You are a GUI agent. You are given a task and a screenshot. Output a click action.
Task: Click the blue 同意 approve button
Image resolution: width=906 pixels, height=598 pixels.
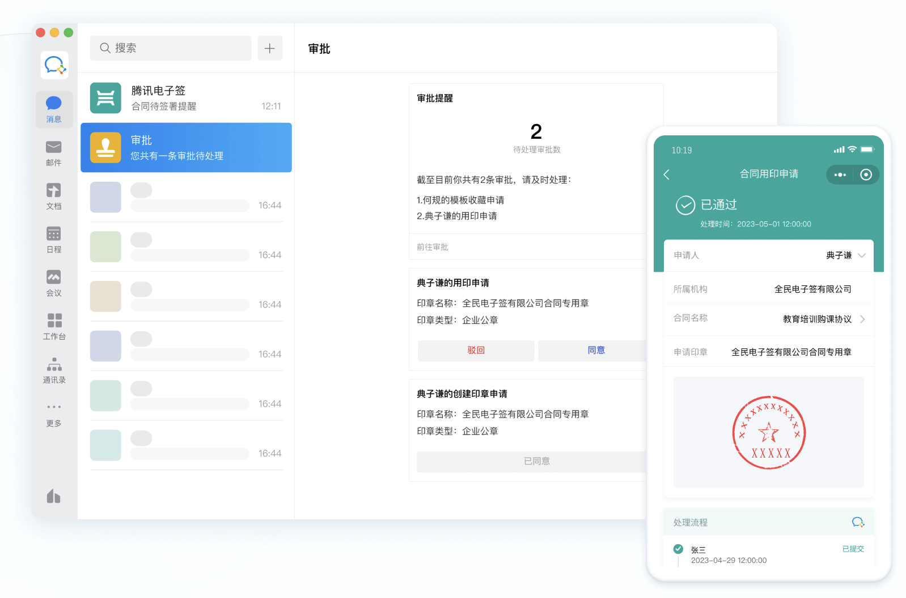(x=592, y=351)
